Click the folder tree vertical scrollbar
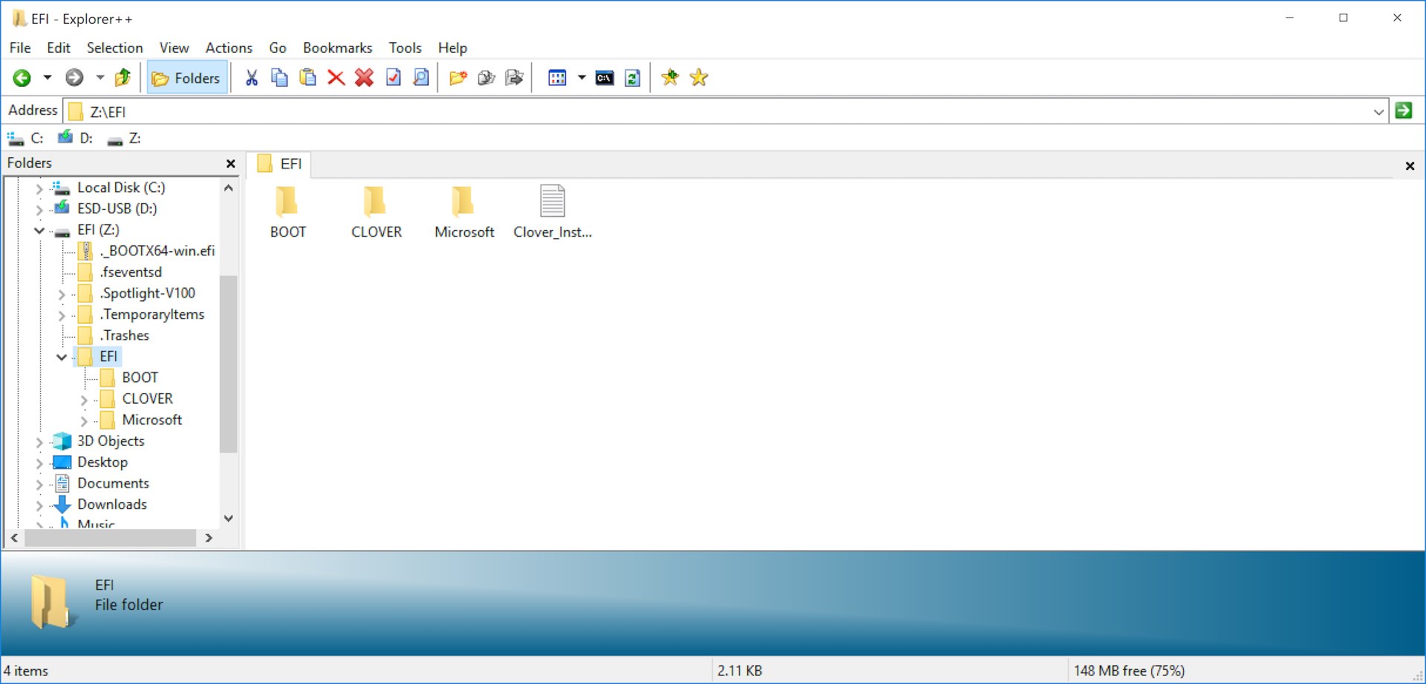 pyautogui.click(x=229, y=364)
